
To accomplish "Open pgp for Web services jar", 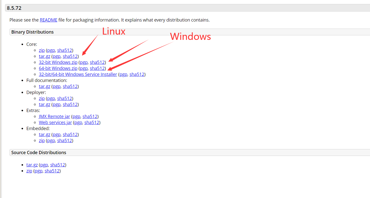I will [x=78, y=123].
